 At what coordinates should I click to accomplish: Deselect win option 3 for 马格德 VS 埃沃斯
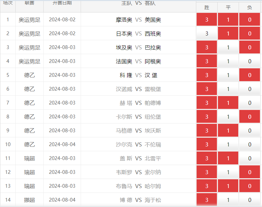(x=207, y=130)
